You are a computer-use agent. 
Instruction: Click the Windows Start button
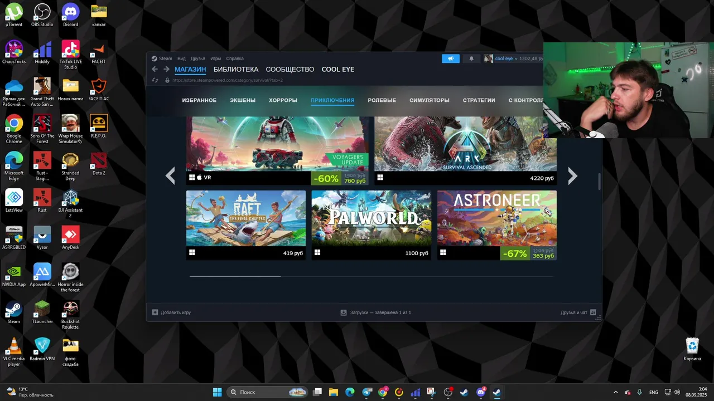coord(217,392)
